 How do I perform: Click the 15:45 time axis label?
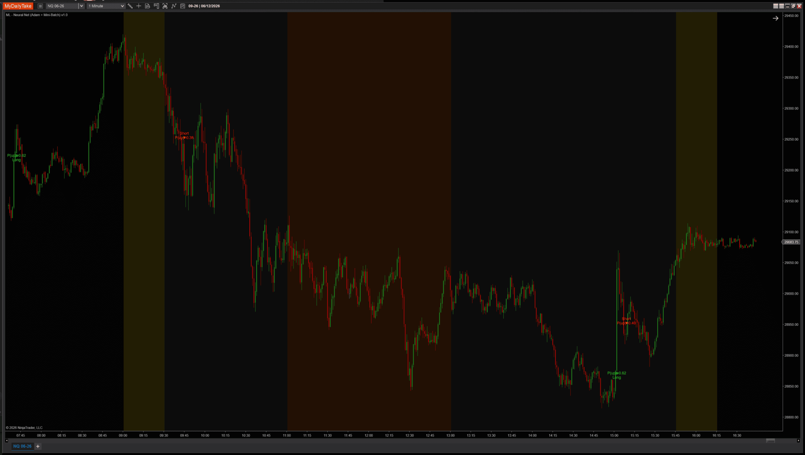click(x=675, y=435)
